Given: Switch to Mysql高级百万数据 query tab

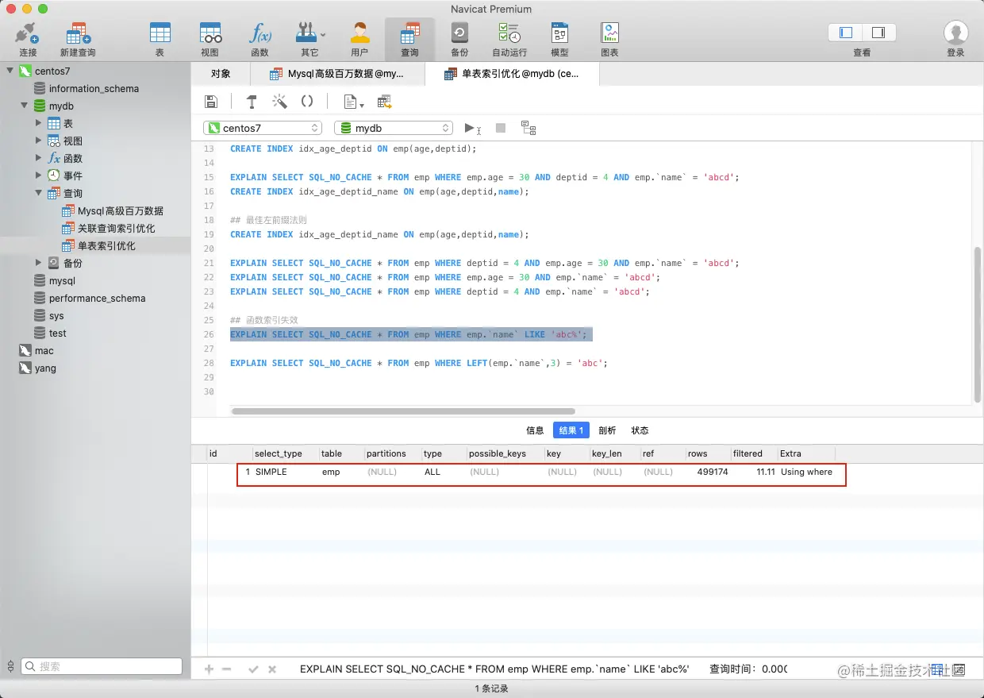Looking at the screenshot, I should (337, 74).
